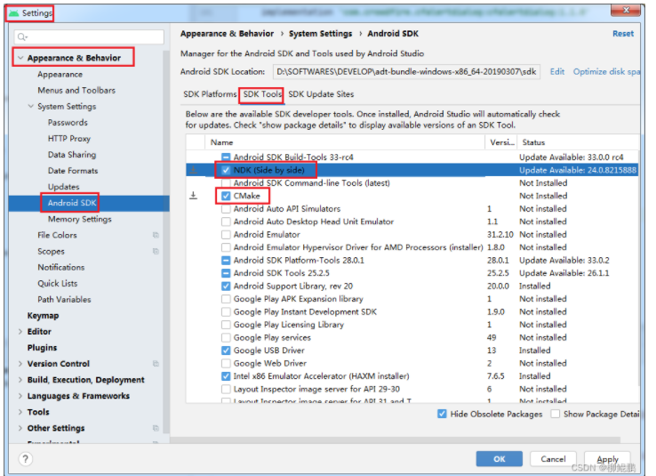This screenshot has width=656, height=476.
Task: Expand the Other Settings arrow
Action: [20, 428]
